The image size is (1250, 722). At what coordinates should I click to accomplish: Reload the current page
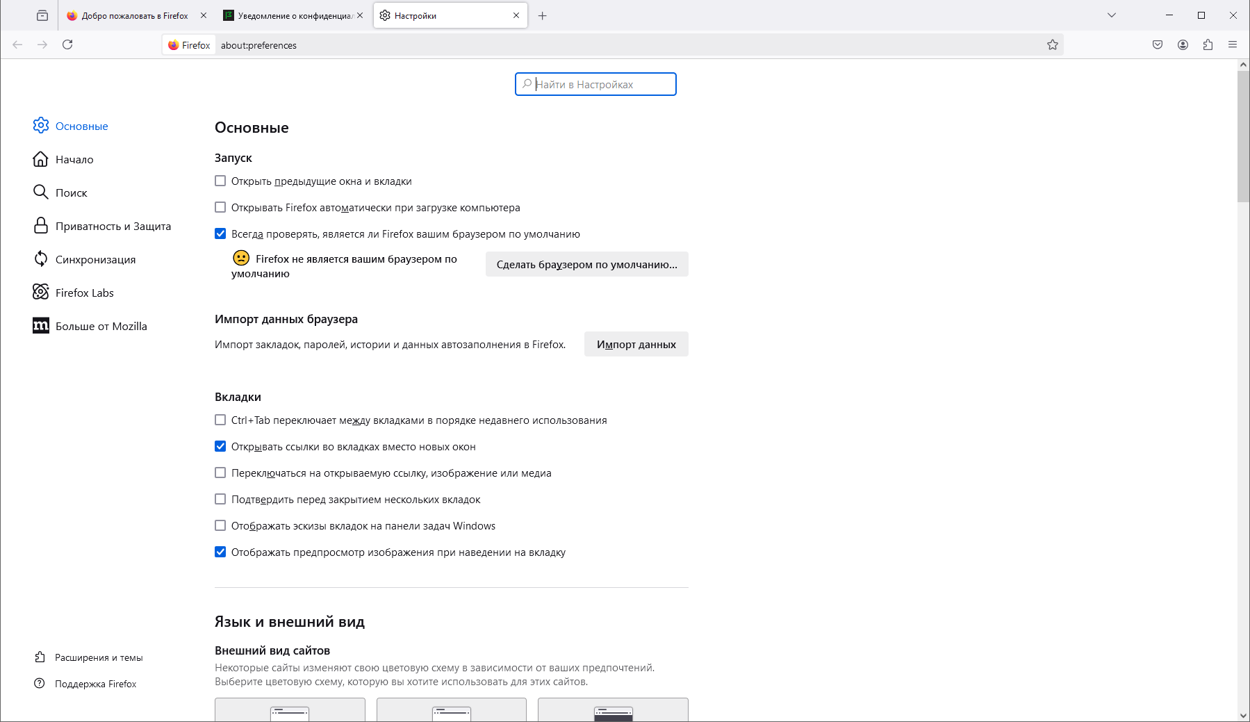[x=67, y=44]
